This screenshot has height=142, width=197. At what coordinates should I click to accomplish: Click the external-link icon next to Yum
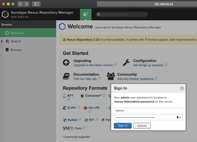(83, 128)
